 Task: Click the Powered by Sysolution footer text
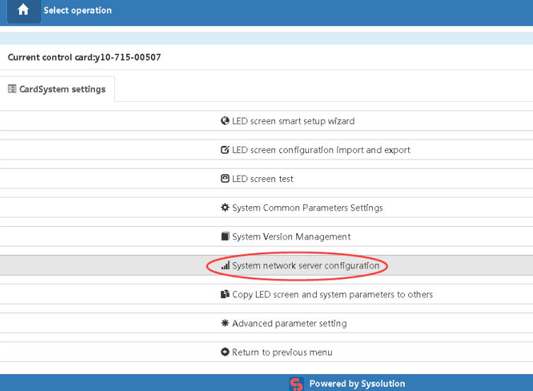(x=357, y=384)
